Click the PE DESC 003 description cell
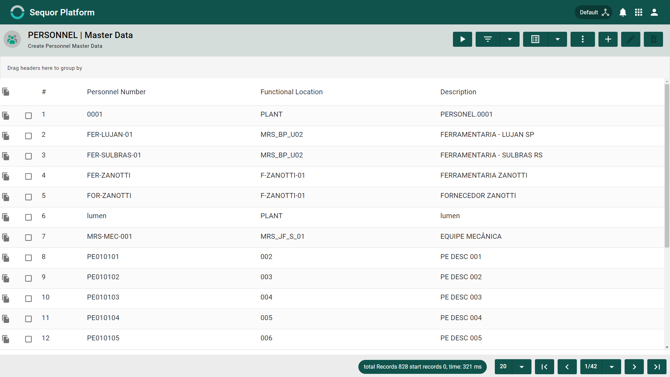The width and height of the screenshot is (670, 377). 461,297
